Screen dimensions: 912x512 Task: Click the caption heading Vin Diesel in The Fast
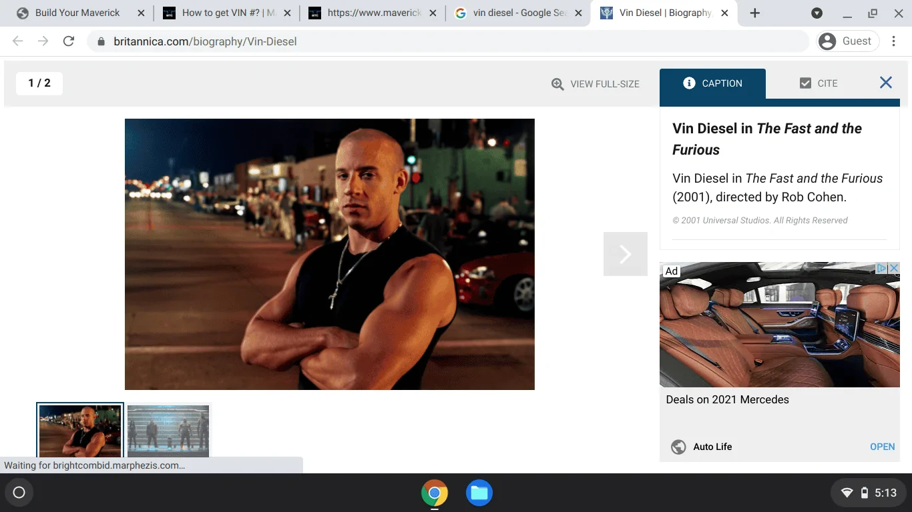pyautogui.click(x=767, y=139)
